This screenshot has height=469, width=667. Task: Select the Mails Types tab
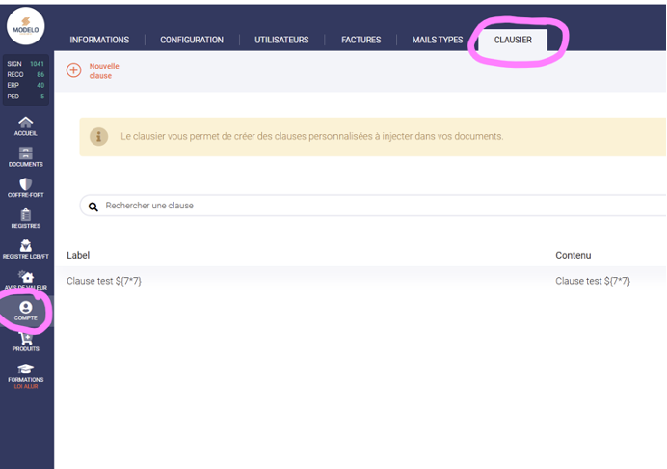tap(438, 40)
